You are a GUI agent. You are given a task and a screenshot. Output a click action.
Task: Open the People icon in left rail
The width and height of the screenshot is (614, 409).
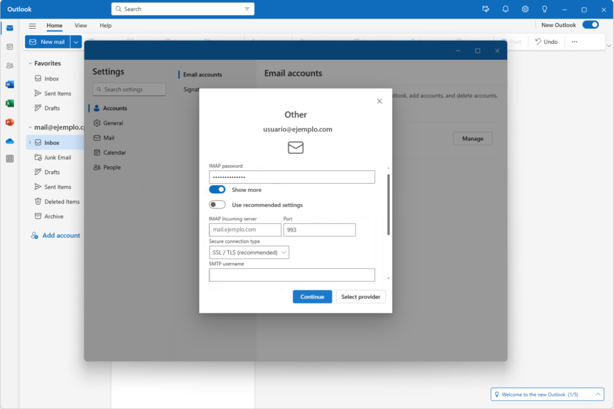(x=10, y=66)
